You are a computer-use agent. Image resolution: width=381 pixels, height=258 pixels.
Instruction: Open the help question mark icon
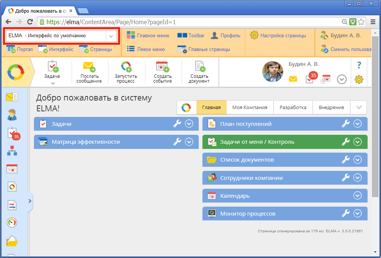pyautogui.click(x=359, y=65)
